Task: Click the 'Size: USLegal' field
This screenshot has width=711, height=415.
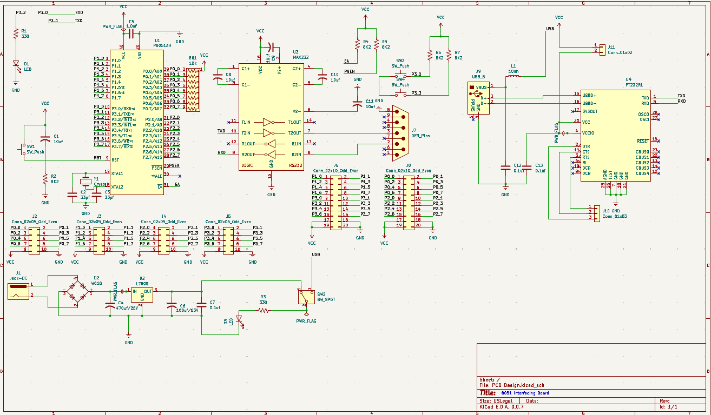Action: 496,401
